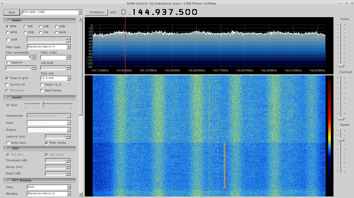Click the Zoom slider handle
Viewport: 354px width, 198px height.
(x=341, y=65)
